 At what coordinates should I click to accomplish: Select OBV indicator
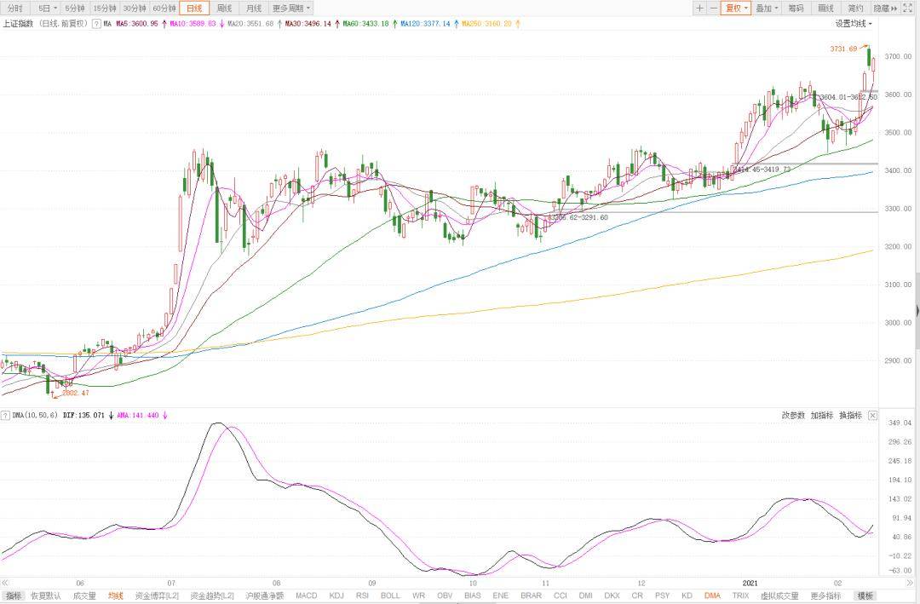coord(445,595)
